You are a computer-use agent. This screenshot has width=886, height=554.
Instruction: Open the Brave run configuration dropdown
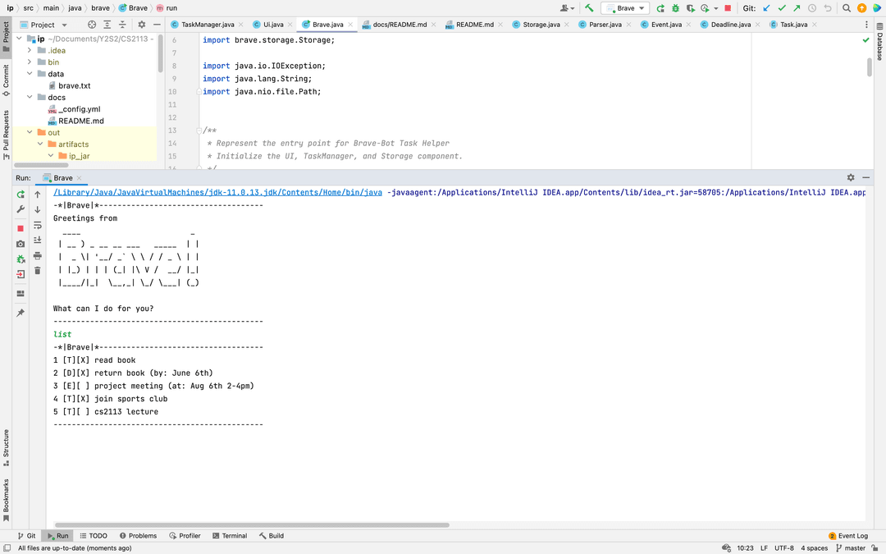click(x=625, y=8)
